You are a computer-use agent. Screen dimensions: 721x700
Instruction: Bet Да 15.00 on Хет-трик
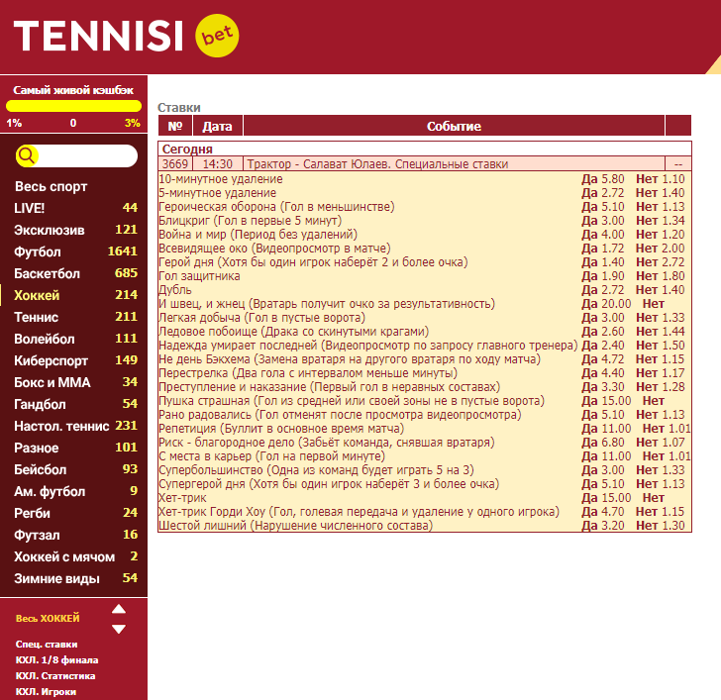click(x=606, y=498)
